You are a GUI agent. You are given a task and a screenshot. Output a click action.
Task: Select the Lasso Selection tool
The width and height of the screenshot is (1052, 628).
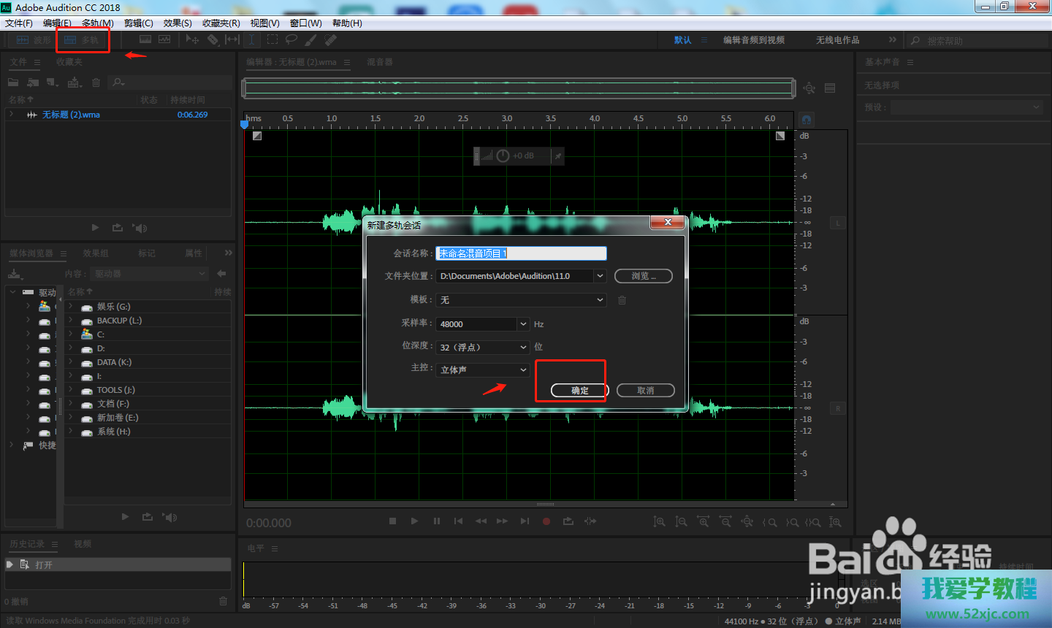291,39
